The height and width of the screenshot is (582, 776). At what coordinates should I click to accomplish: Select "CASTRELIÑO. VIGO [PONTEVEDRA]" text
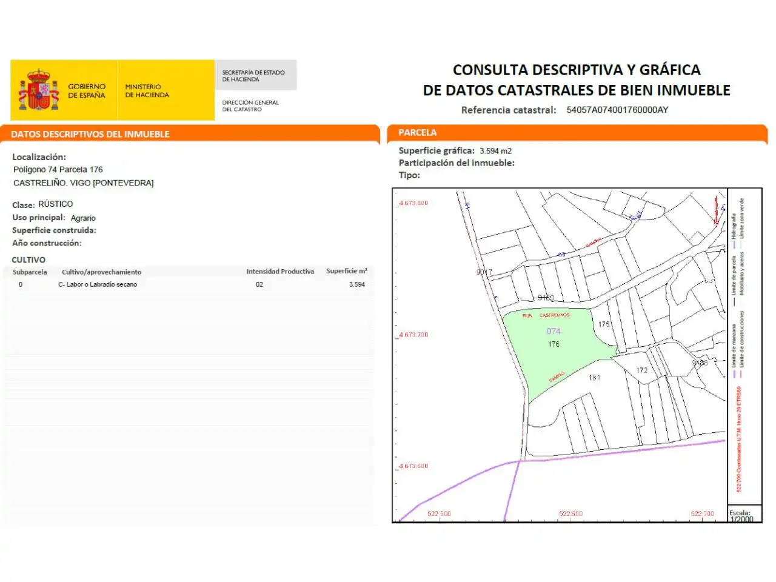[84, 183]
